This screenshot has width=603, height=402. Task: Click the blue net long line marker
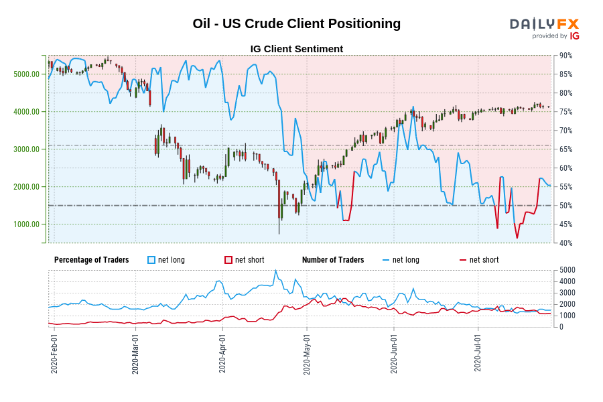click(x=385, y=260)
